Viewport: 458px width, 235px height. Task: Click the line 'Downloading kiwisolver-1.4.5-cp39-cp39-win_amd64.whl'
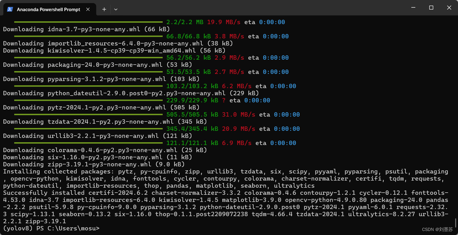114,51
